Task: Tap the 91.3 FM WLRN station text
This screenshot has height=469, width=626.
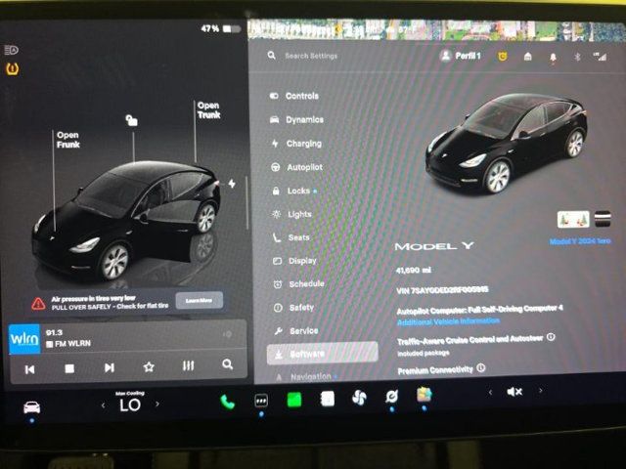Action: [68, 338]
